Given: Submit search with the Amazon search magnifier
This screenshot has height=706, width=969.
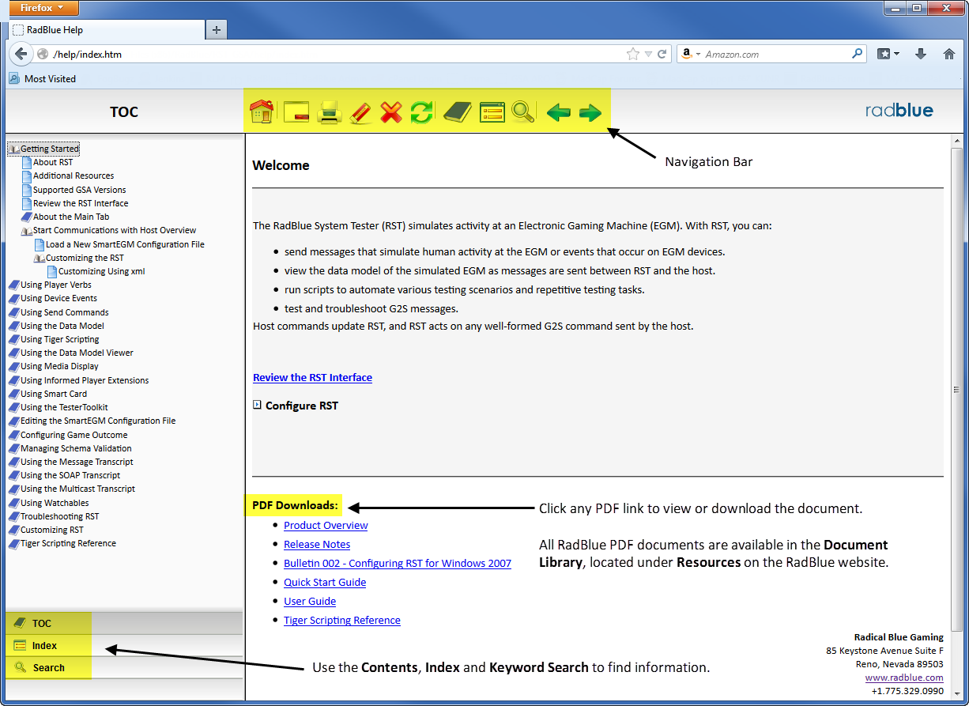Looking at the screenshot, I should 858,54.
